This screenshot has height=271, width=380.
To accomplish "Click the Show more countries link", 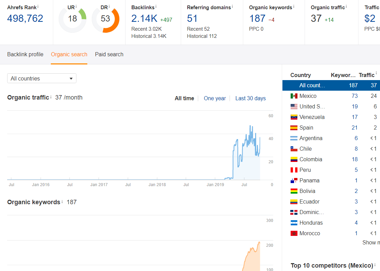I will tap(371, 242).
